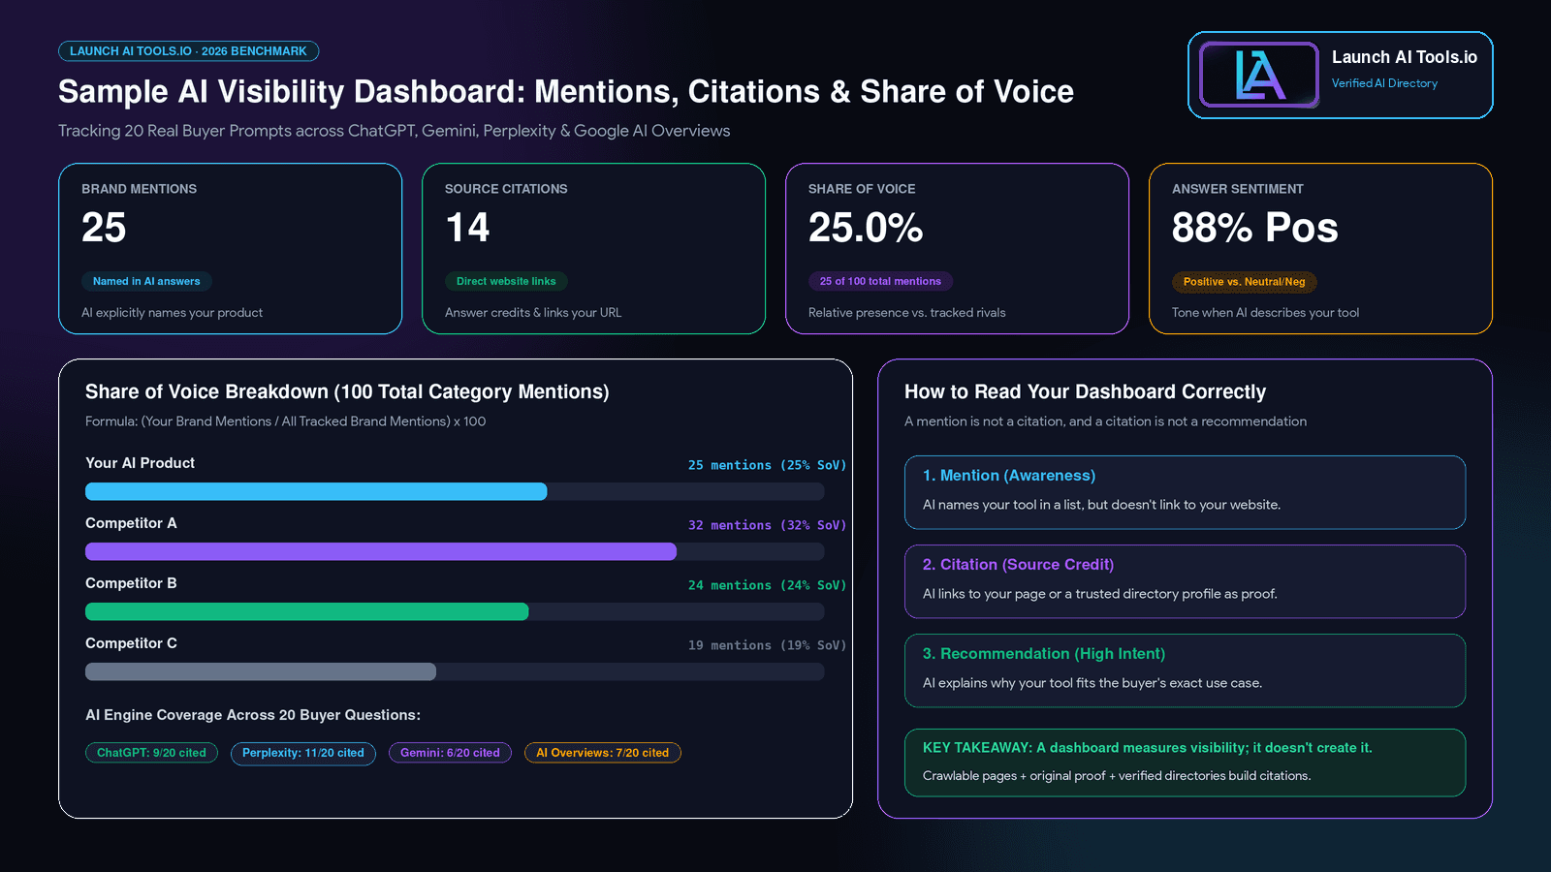Click the 88% Pos sentiment value

[x=1254, y=228]
